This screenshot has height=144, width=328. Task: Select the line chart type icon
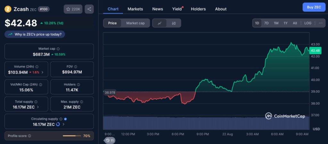pyautogui.click(x=160, y=23)
